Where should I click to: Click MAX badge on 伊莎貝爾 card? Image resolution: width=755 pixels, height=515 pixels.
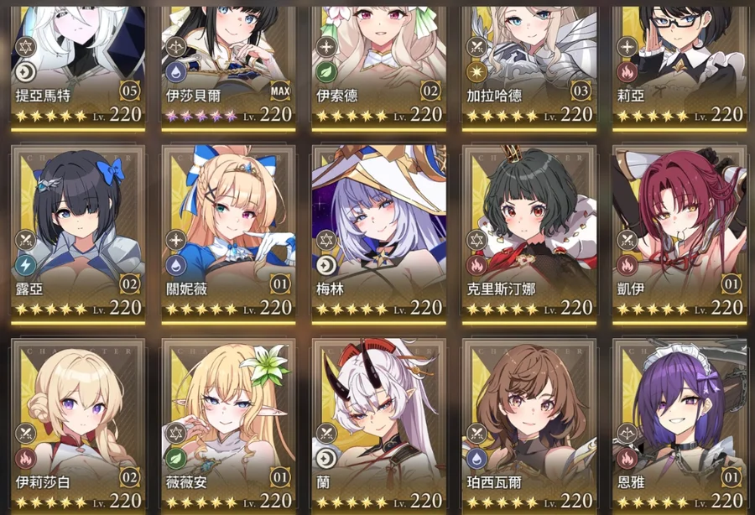pos(280,91)
